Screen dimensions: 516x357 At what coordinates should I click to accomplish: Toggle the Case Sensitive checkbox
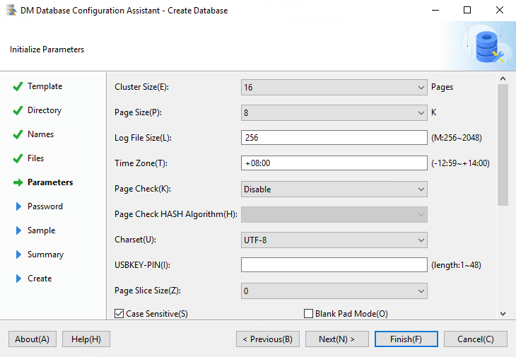point(119,313)
